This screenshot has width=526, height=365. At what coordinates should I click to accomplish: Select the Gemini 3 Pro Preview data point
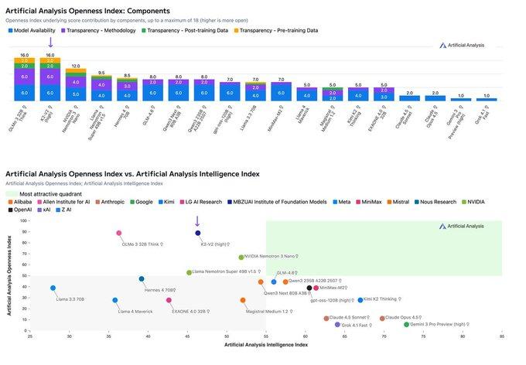(x=407, y=325)
